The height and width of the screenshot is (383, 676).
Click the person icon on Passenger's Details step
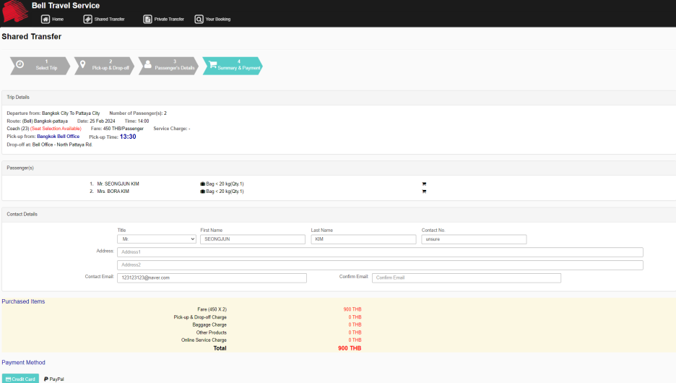(148, 64)
